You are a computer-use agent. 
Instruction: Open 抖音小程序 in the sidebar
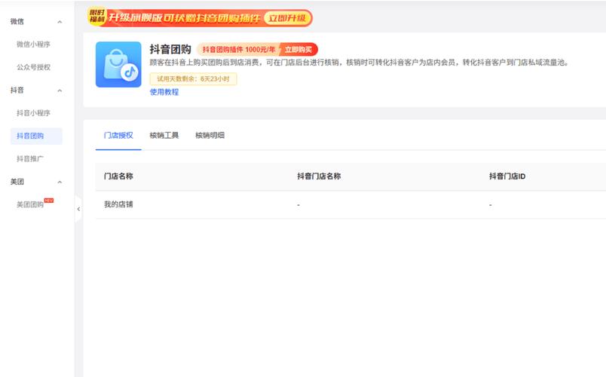point(33,113)
